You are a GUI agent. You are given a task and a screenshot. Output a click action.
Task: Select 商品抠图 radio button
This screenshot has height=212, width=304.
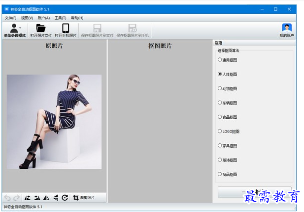[220, 174]
